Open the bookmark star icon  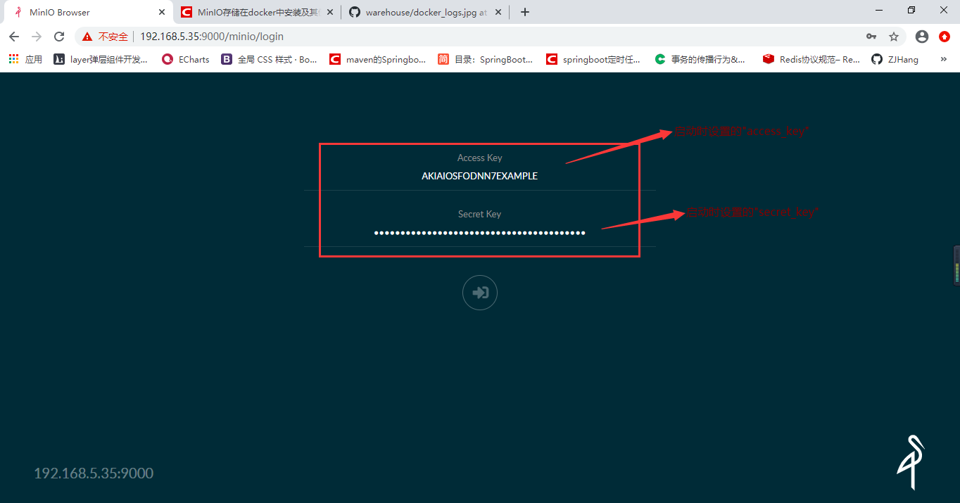[895, 37]
